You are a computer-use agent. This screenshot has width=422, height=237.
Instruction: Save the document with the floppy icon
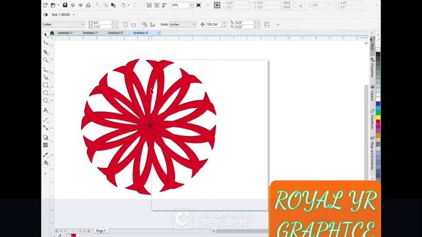65,5
